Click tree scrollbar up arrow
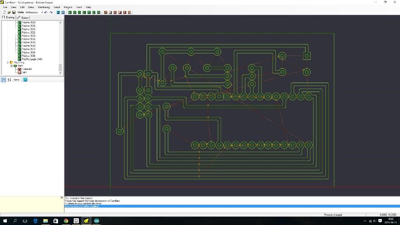The image size is (400, 225). (61, 23)
